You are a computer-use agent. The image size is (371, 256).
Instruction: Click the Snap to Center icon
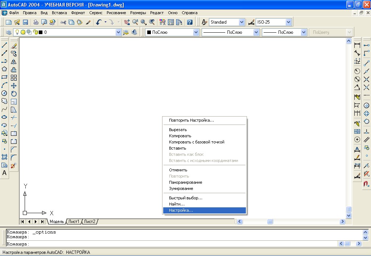pyautogui.click(x=367, y=106)
